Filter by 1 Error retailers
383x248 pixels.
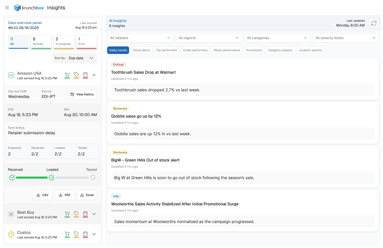click(x=87, y=42)
